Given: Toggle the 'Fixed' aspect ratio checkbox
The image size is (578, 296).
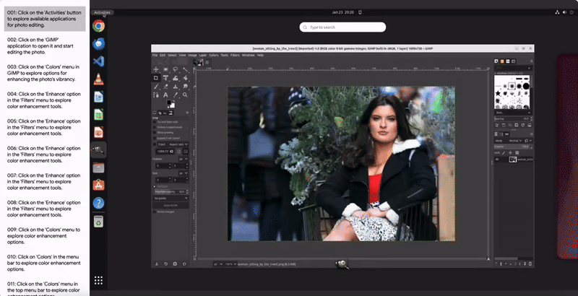Looking at the screenshot, I should (155, 144).
